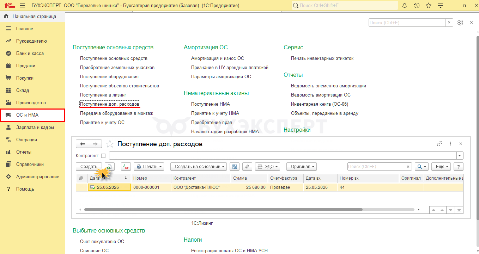
Task: Open related documents structure icon
Action: (x=235, y=167)
